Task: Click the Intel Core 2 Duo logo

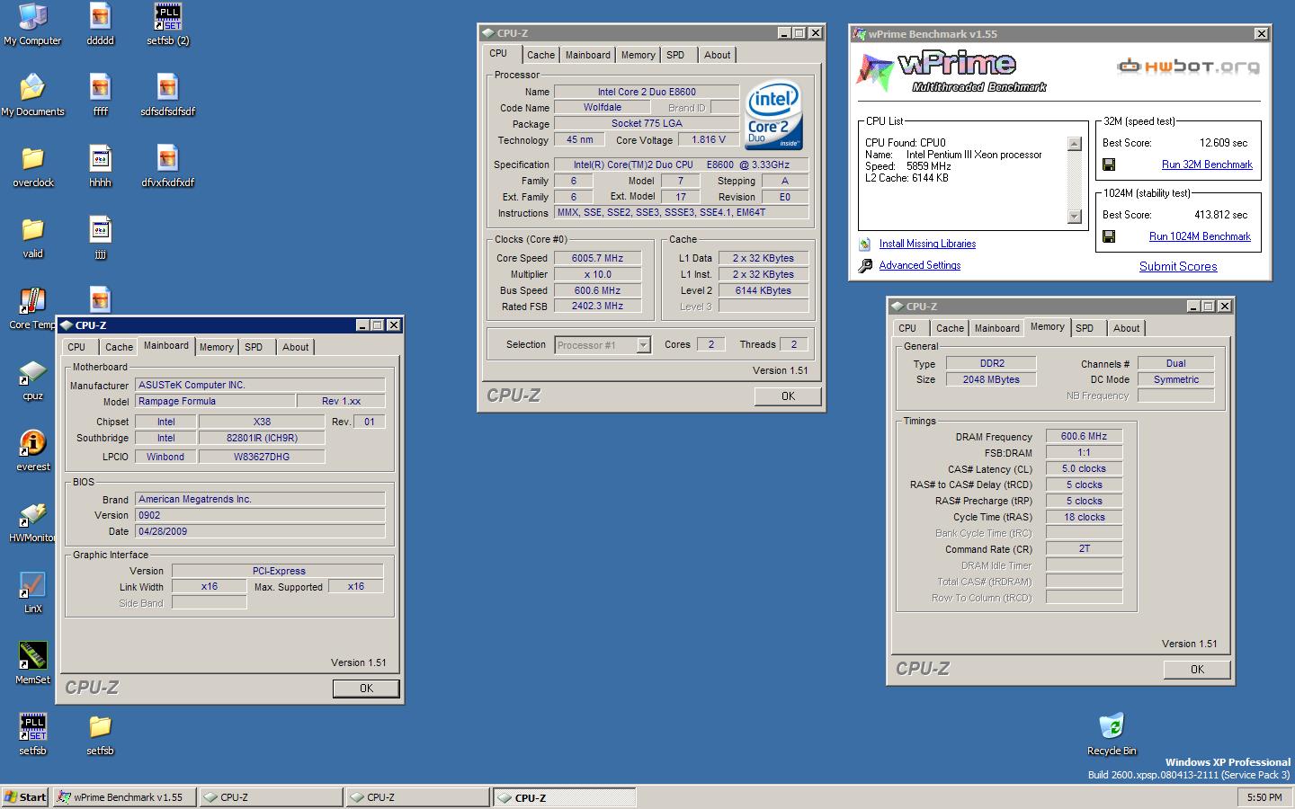Action: tap(773, 117)
